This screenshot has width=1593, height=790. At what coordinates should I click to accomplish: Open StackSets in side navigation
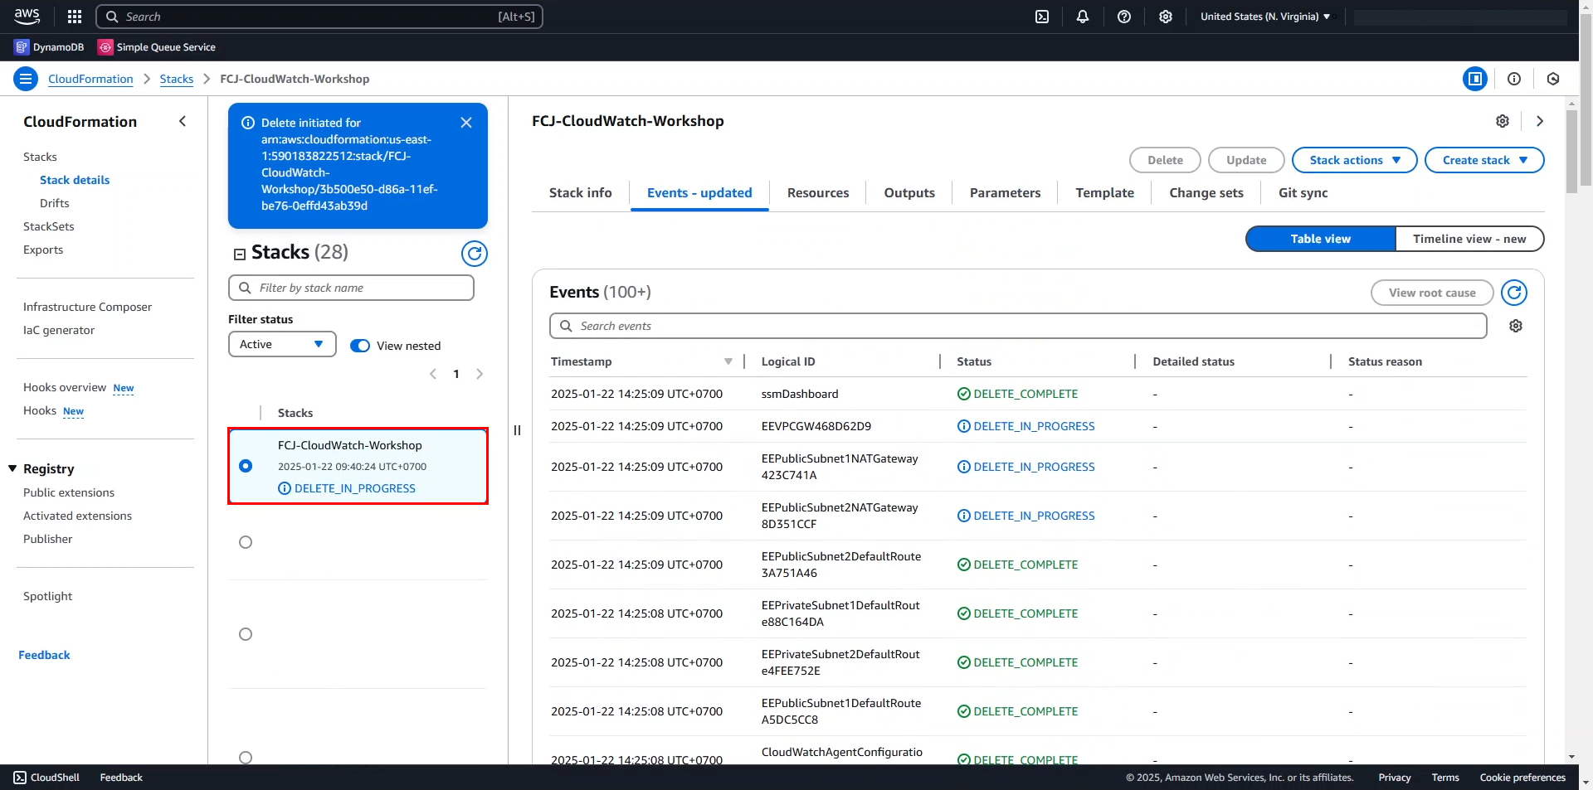[x=49, y=226]
